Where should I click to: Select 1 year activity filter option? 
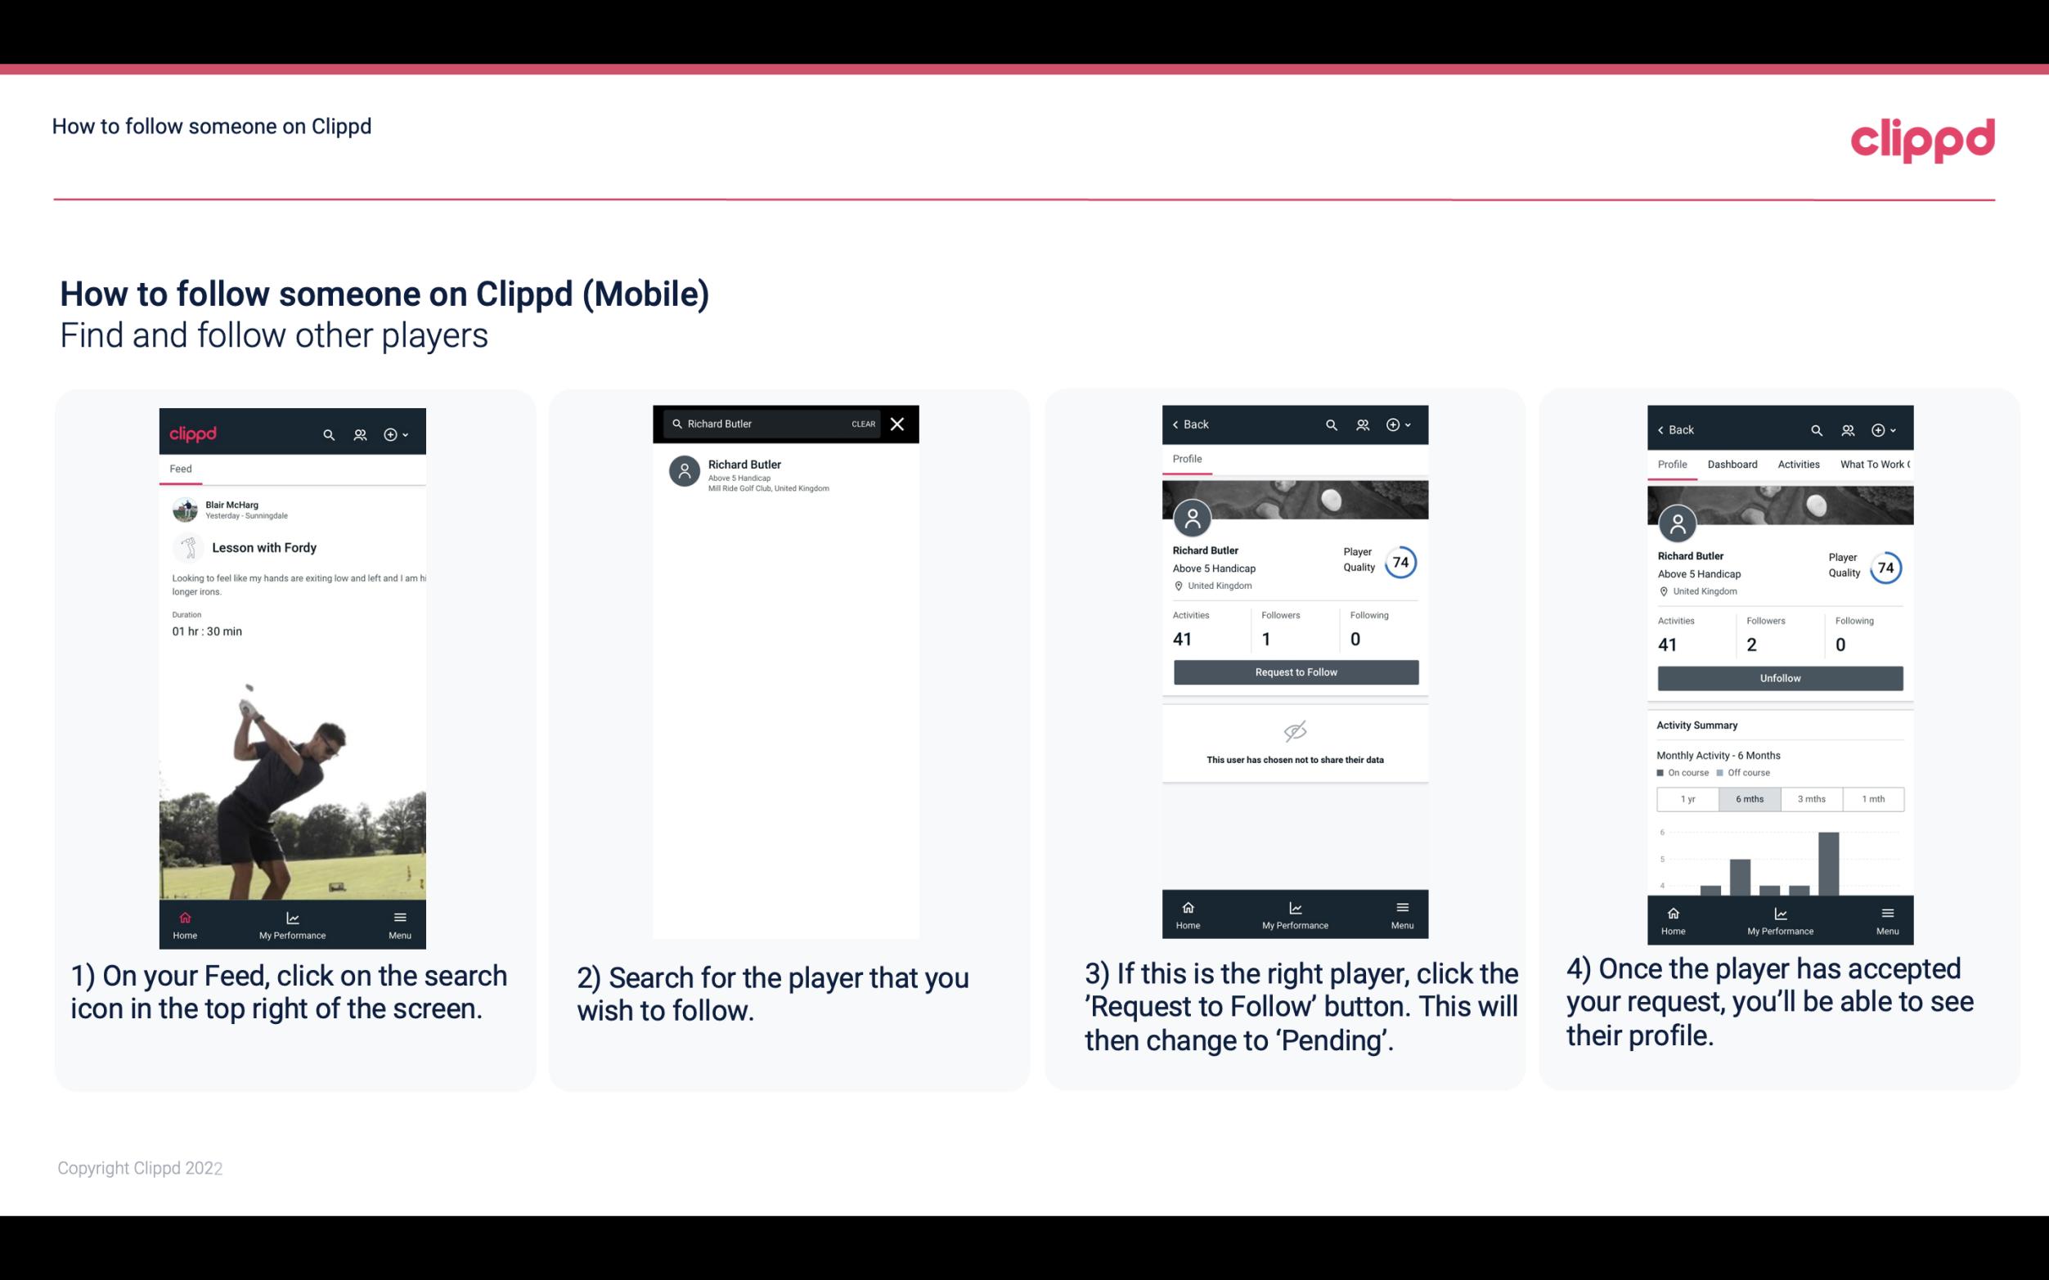pos(1687,797)
